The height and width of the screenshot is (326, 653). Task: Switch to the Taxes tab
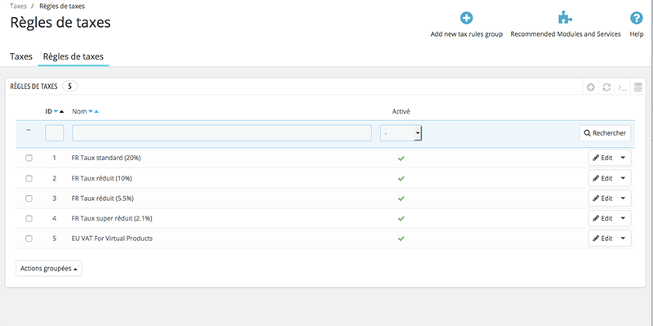point(21,56)
